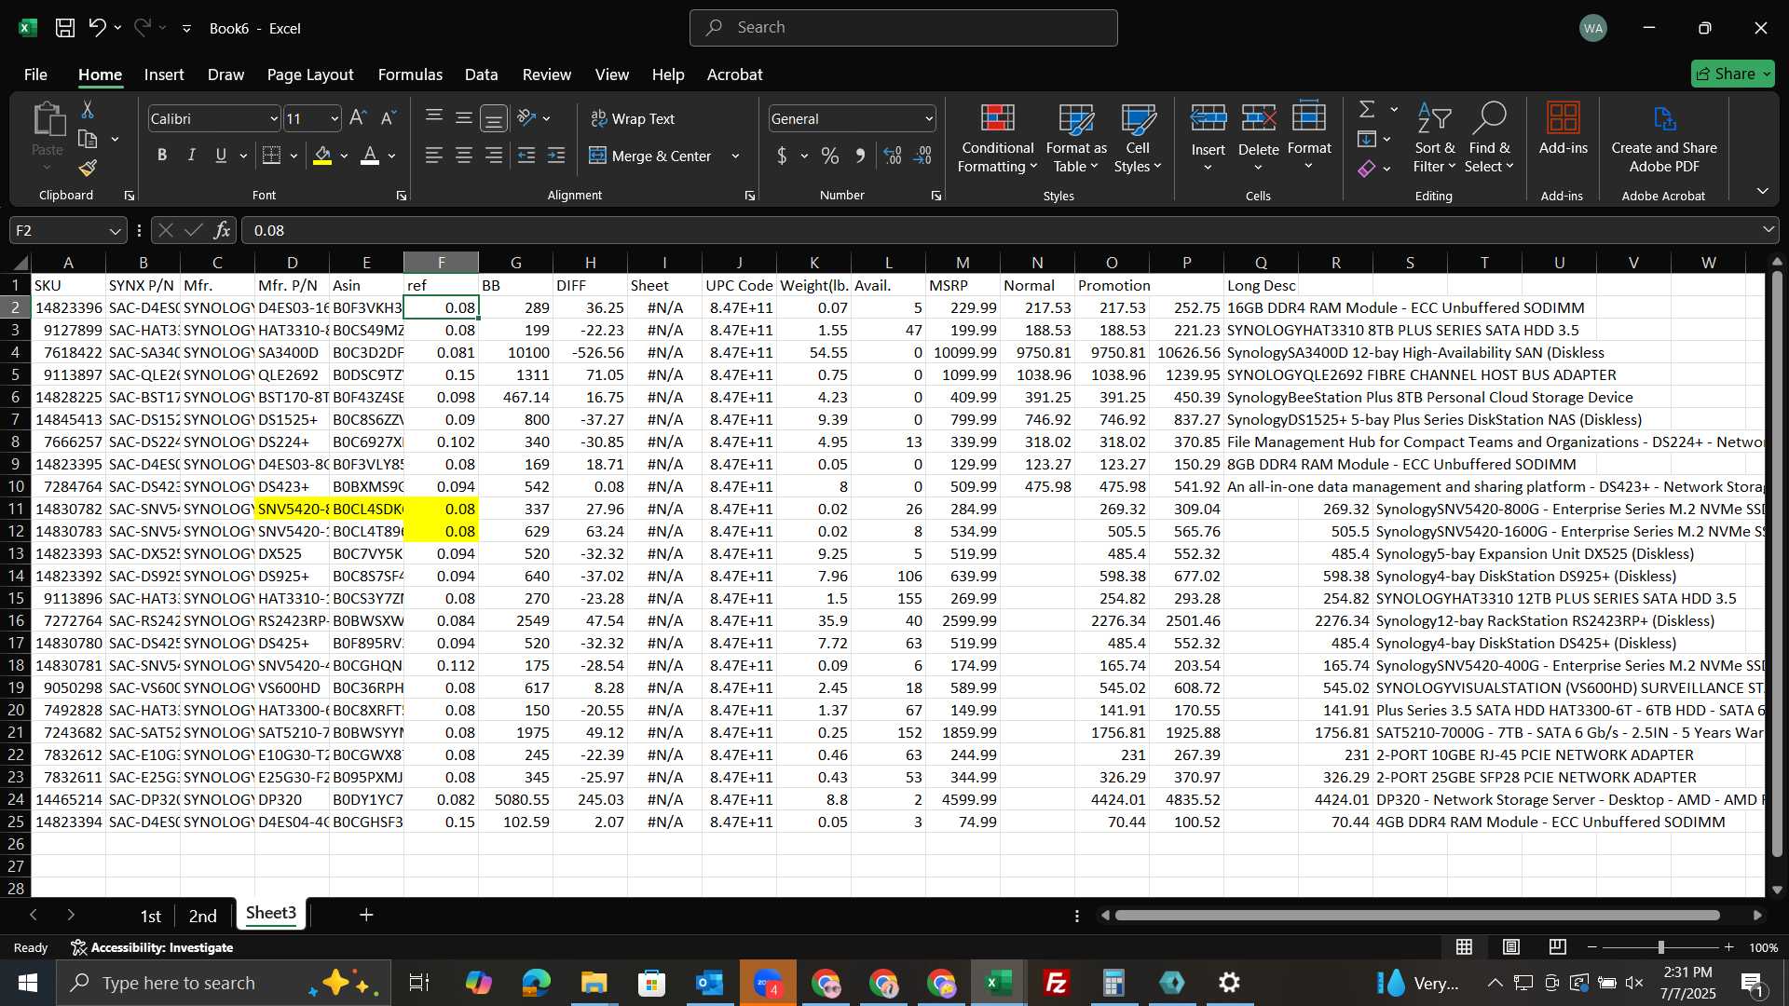Screen dimensions: 1789x1006
Task: Click the Fill down arrow icon
Action: [1367, 140]
